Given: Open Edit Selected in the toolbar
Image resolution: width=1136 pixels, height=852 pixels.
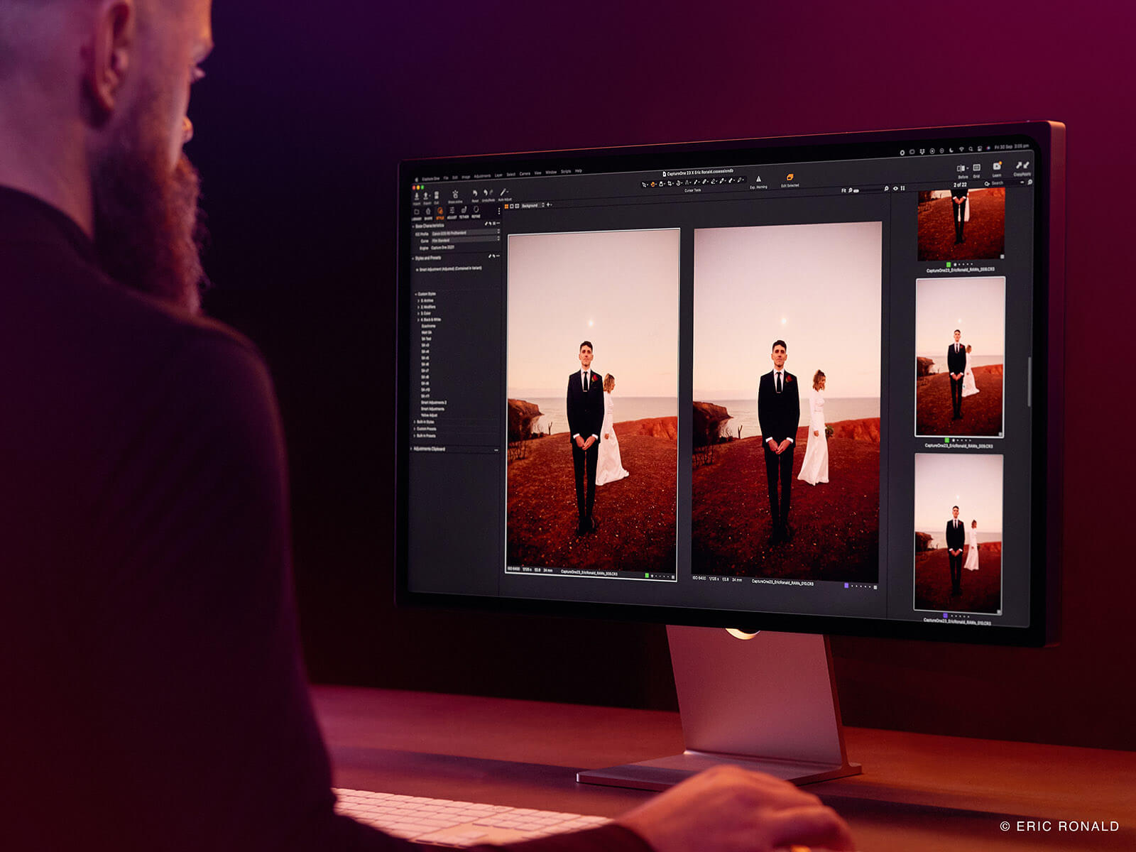Looking at the screenshot, I should pyautogui.click(x=790, y=177).
